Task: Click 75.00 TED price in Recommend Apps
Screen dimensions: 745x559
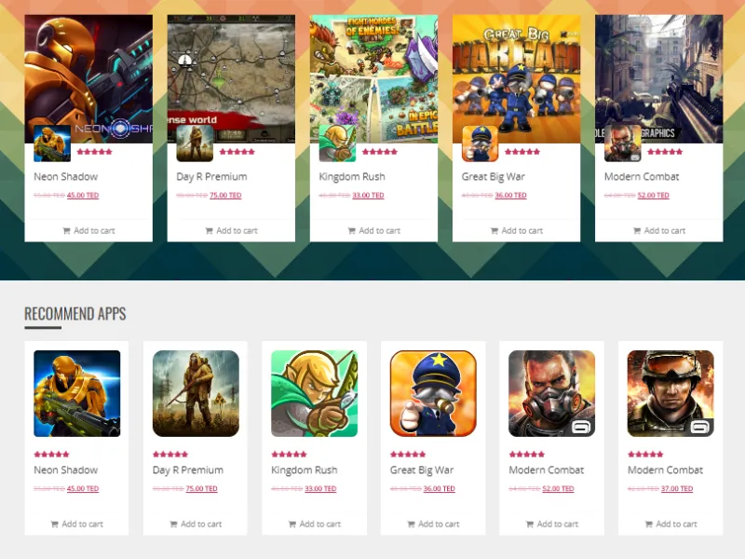Action: 201,488
